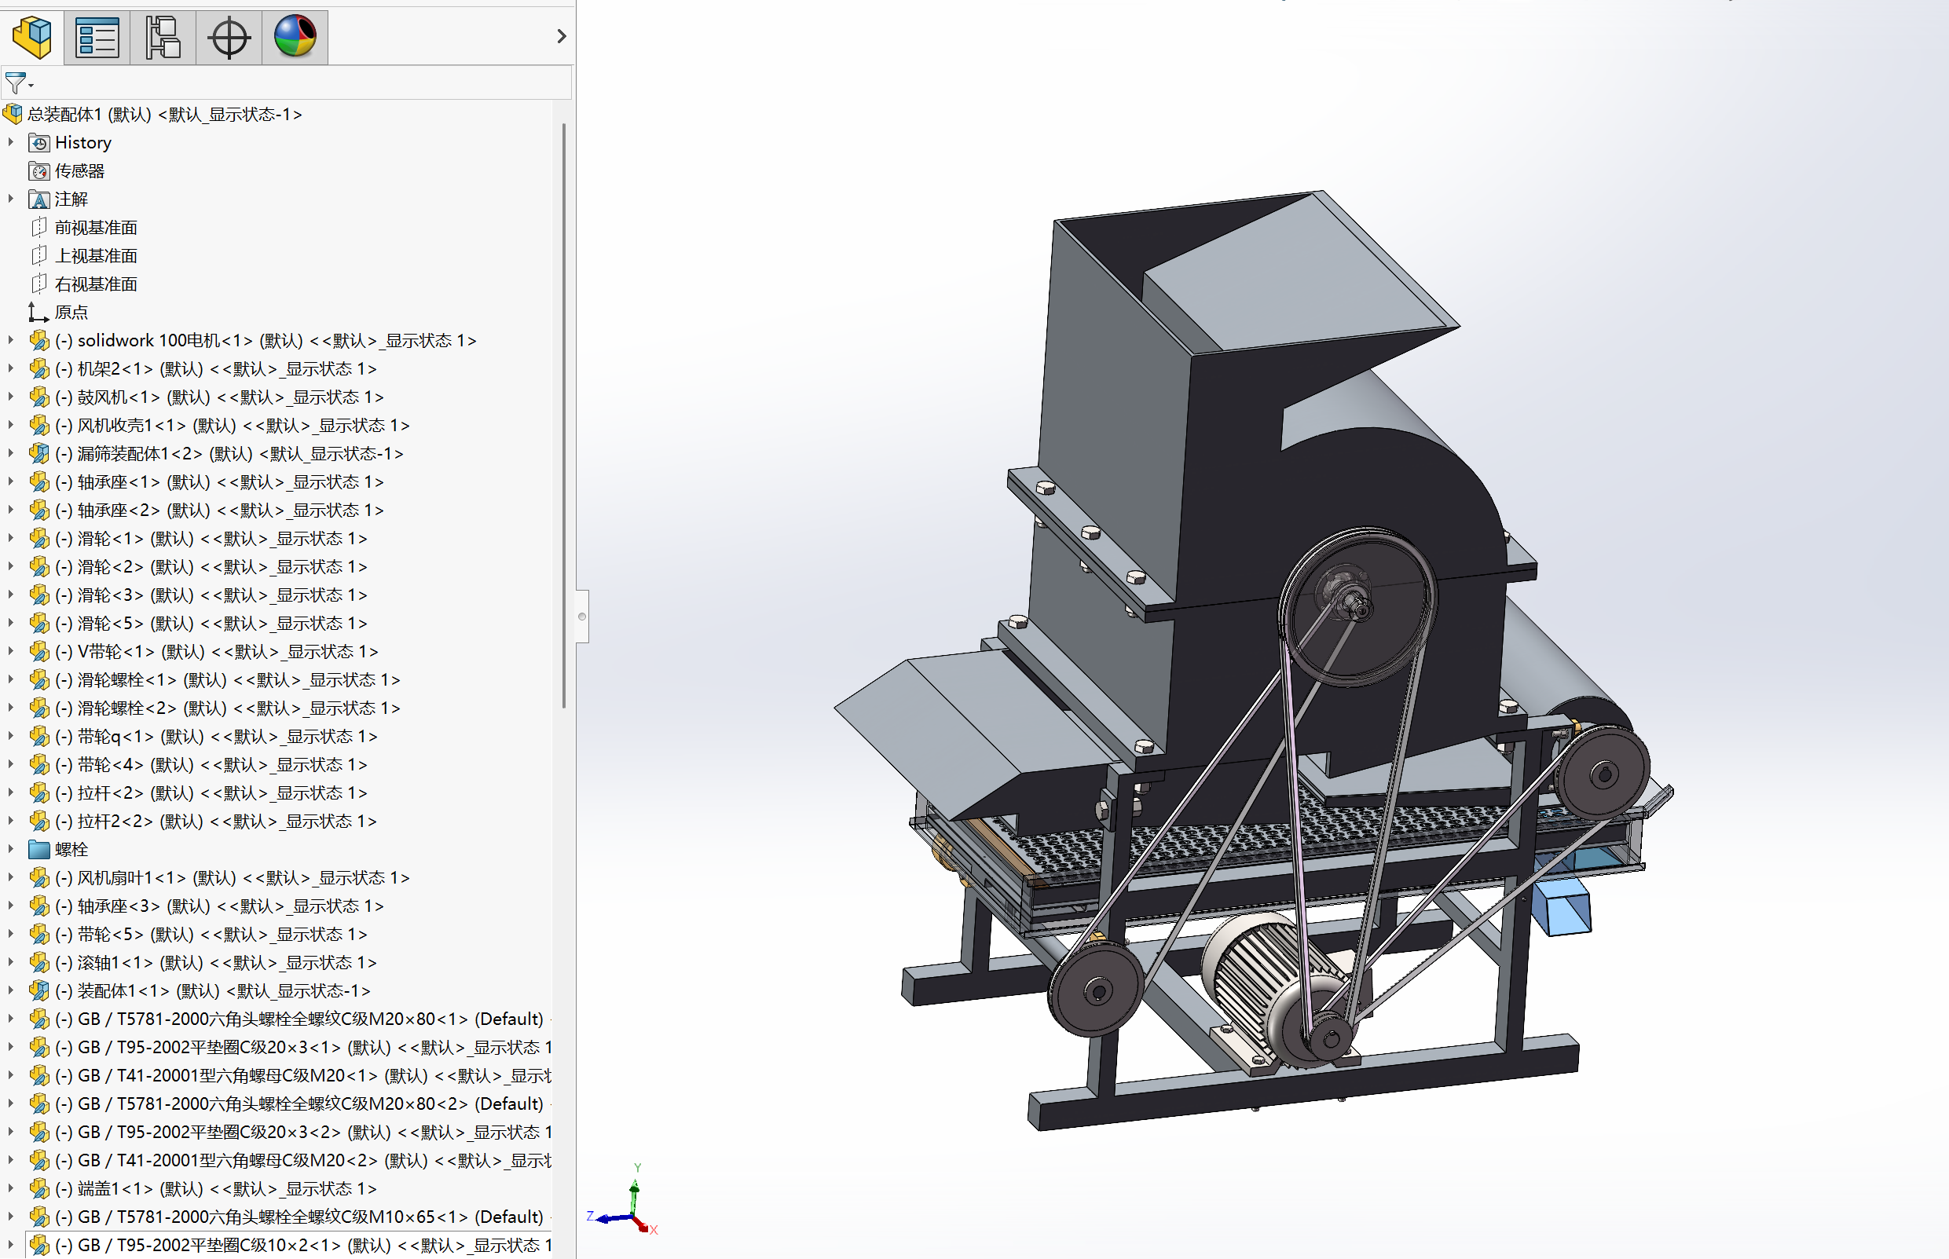Click the panel collapse handle on the splitter
The image size is (1949, 1259).
click(581, 616)
